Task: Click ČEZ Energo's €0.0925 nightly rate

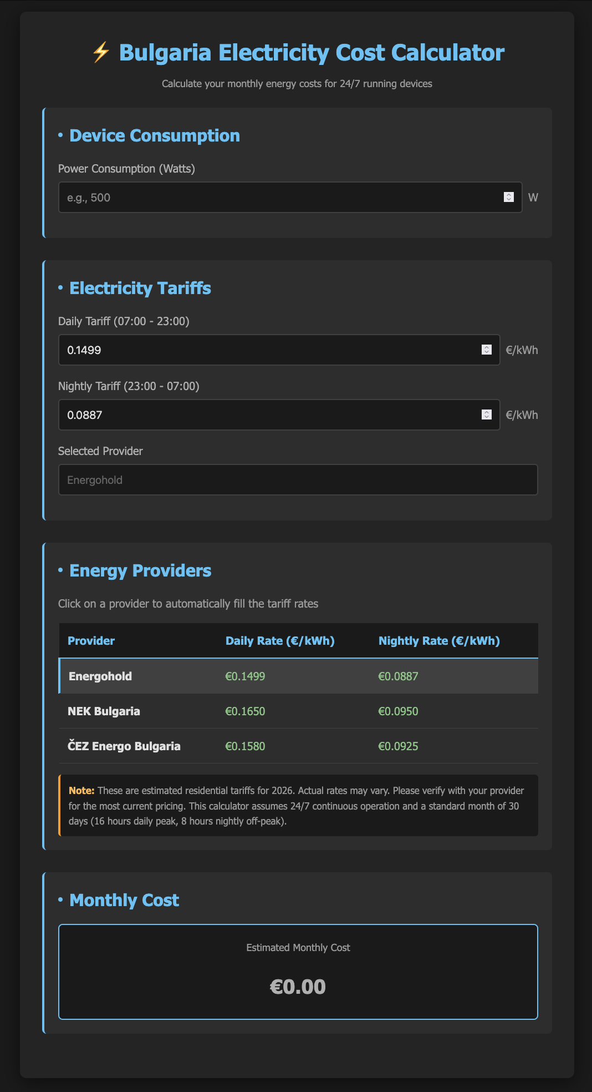Action: coord(398,746)
